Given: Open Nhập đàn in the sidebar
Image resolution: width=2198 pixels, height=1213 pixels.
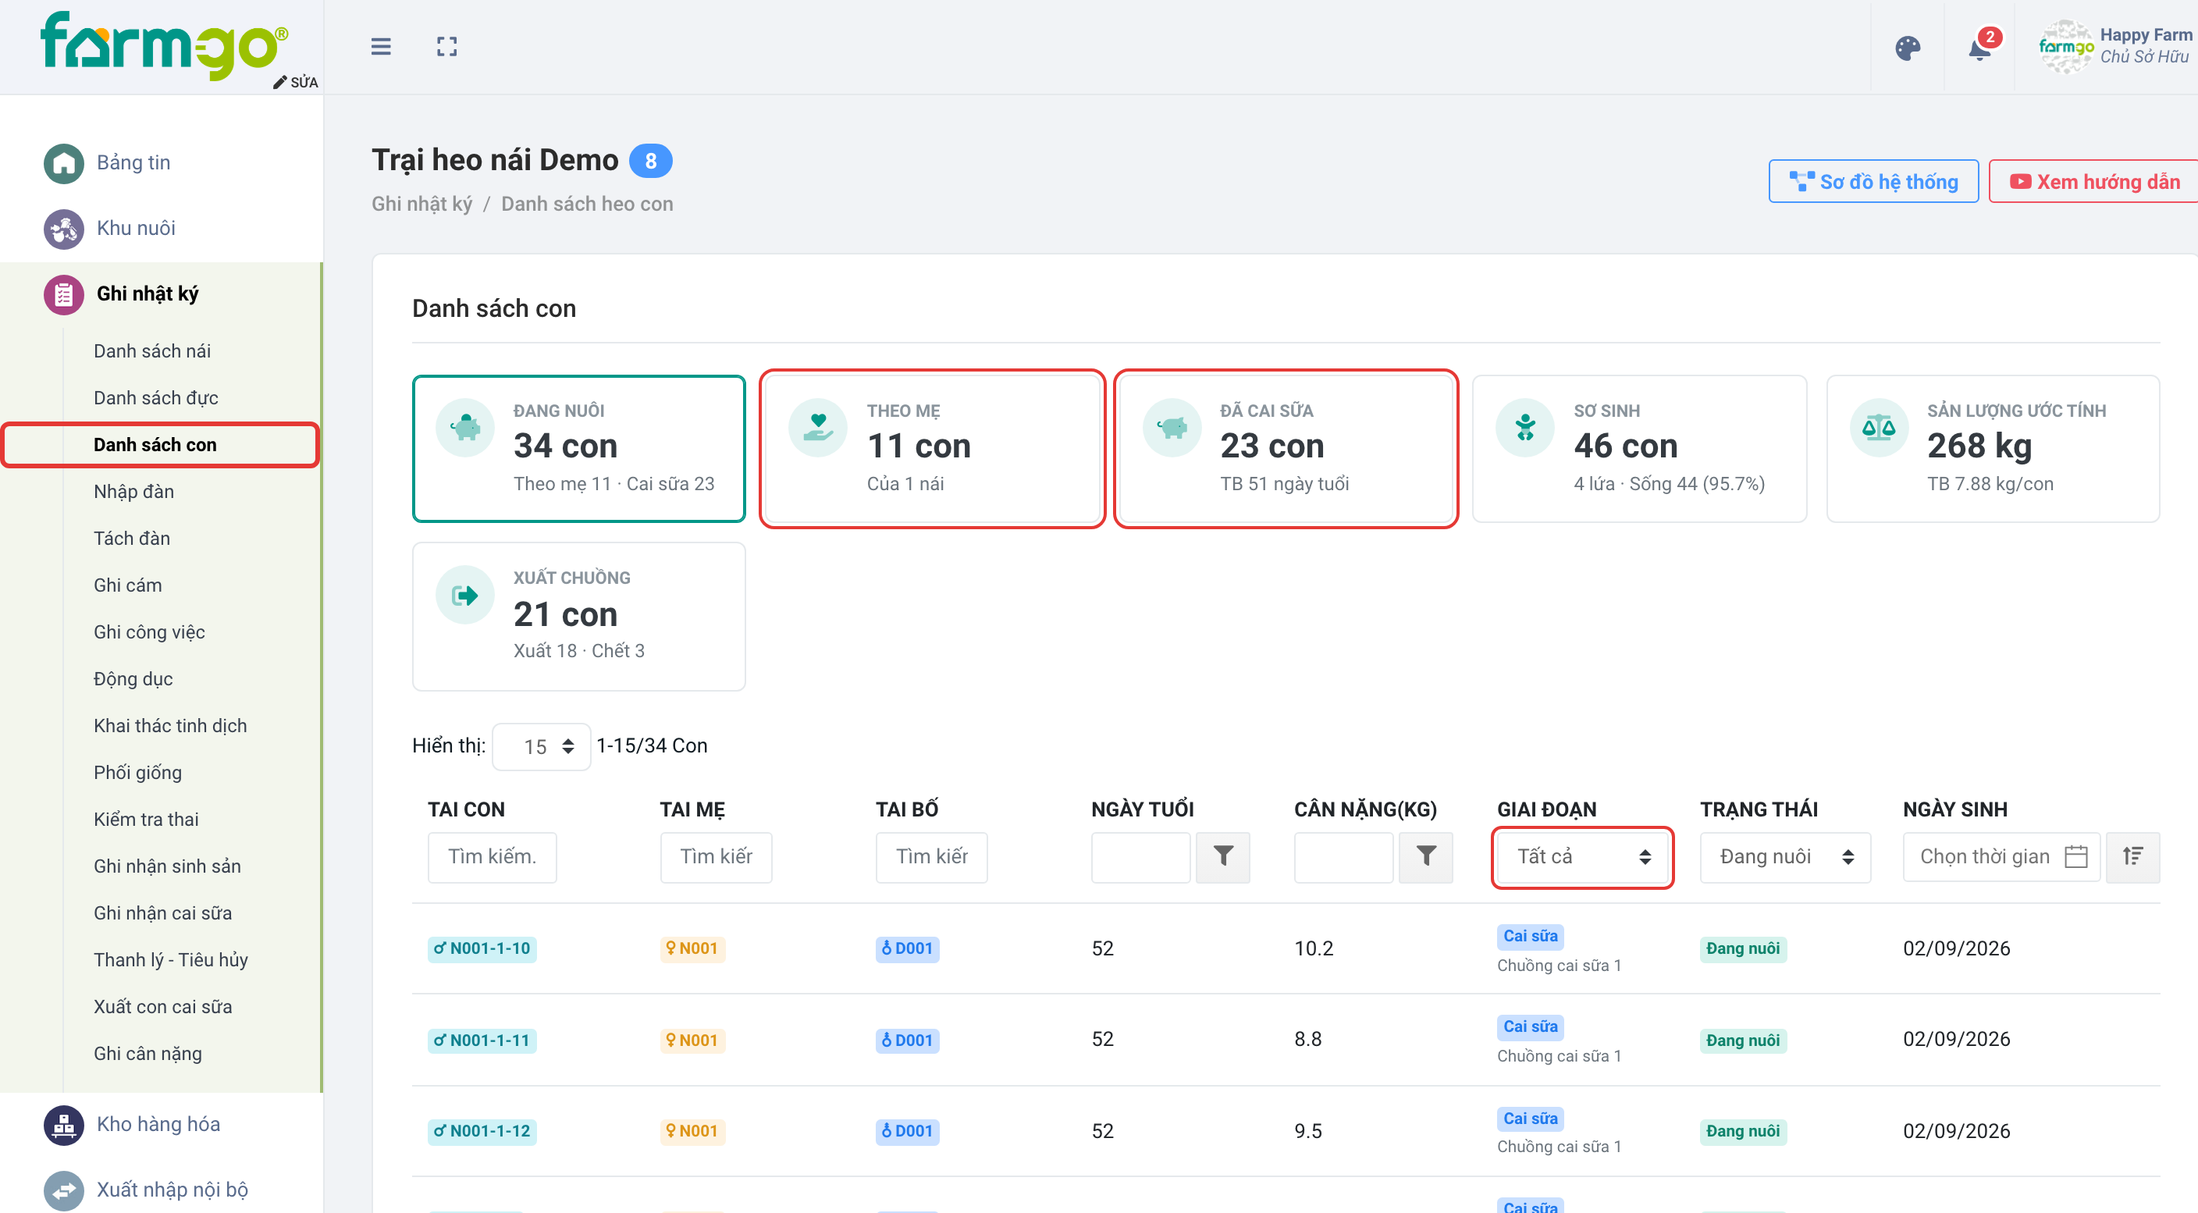Looking at the screenshot, I should point(134,491).
